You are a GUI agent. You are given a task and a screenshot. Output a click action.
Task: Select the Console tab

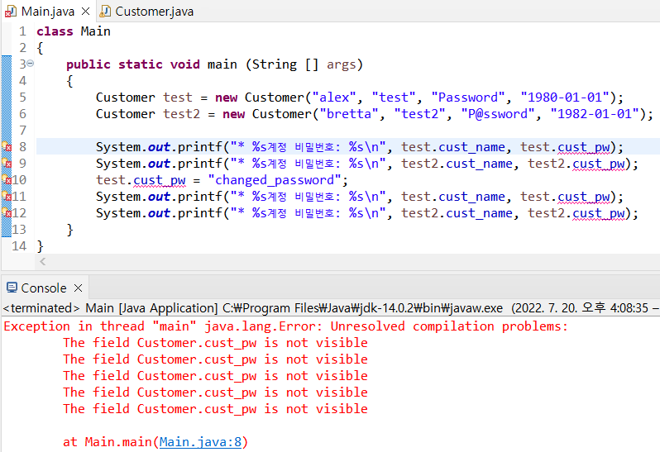click(x=43, y=288)
